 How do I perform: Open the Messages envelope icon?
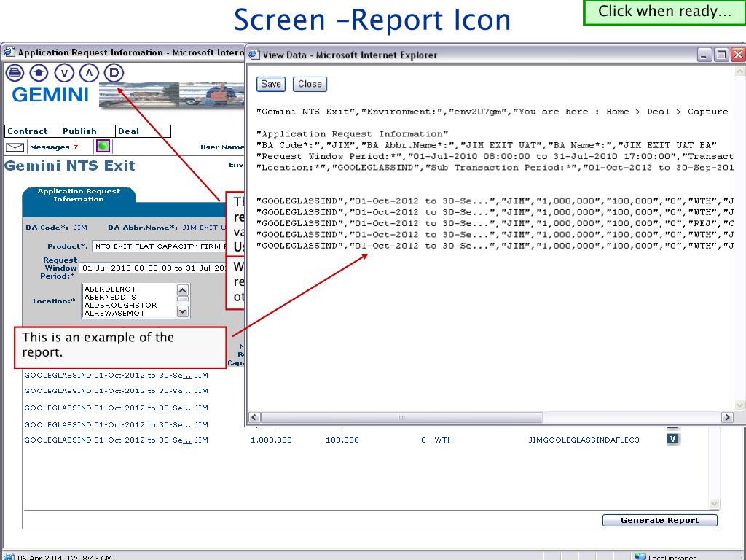15,147
